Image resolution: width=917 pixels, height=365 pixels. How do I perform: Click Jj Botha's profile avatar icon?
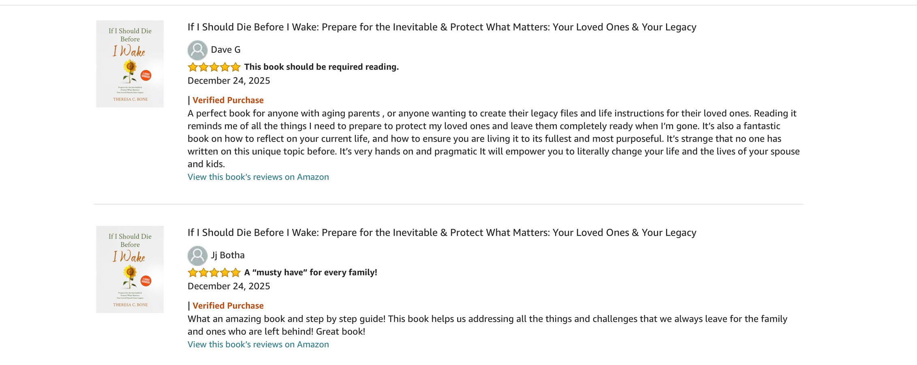coord(197,255)
